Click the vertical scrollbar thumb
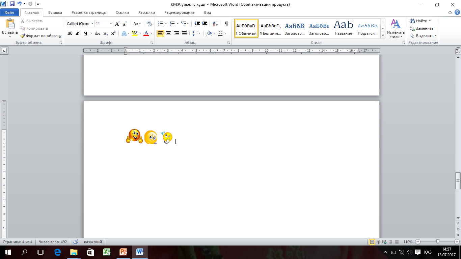The image size is (461, 259). (x=458, y=181)
